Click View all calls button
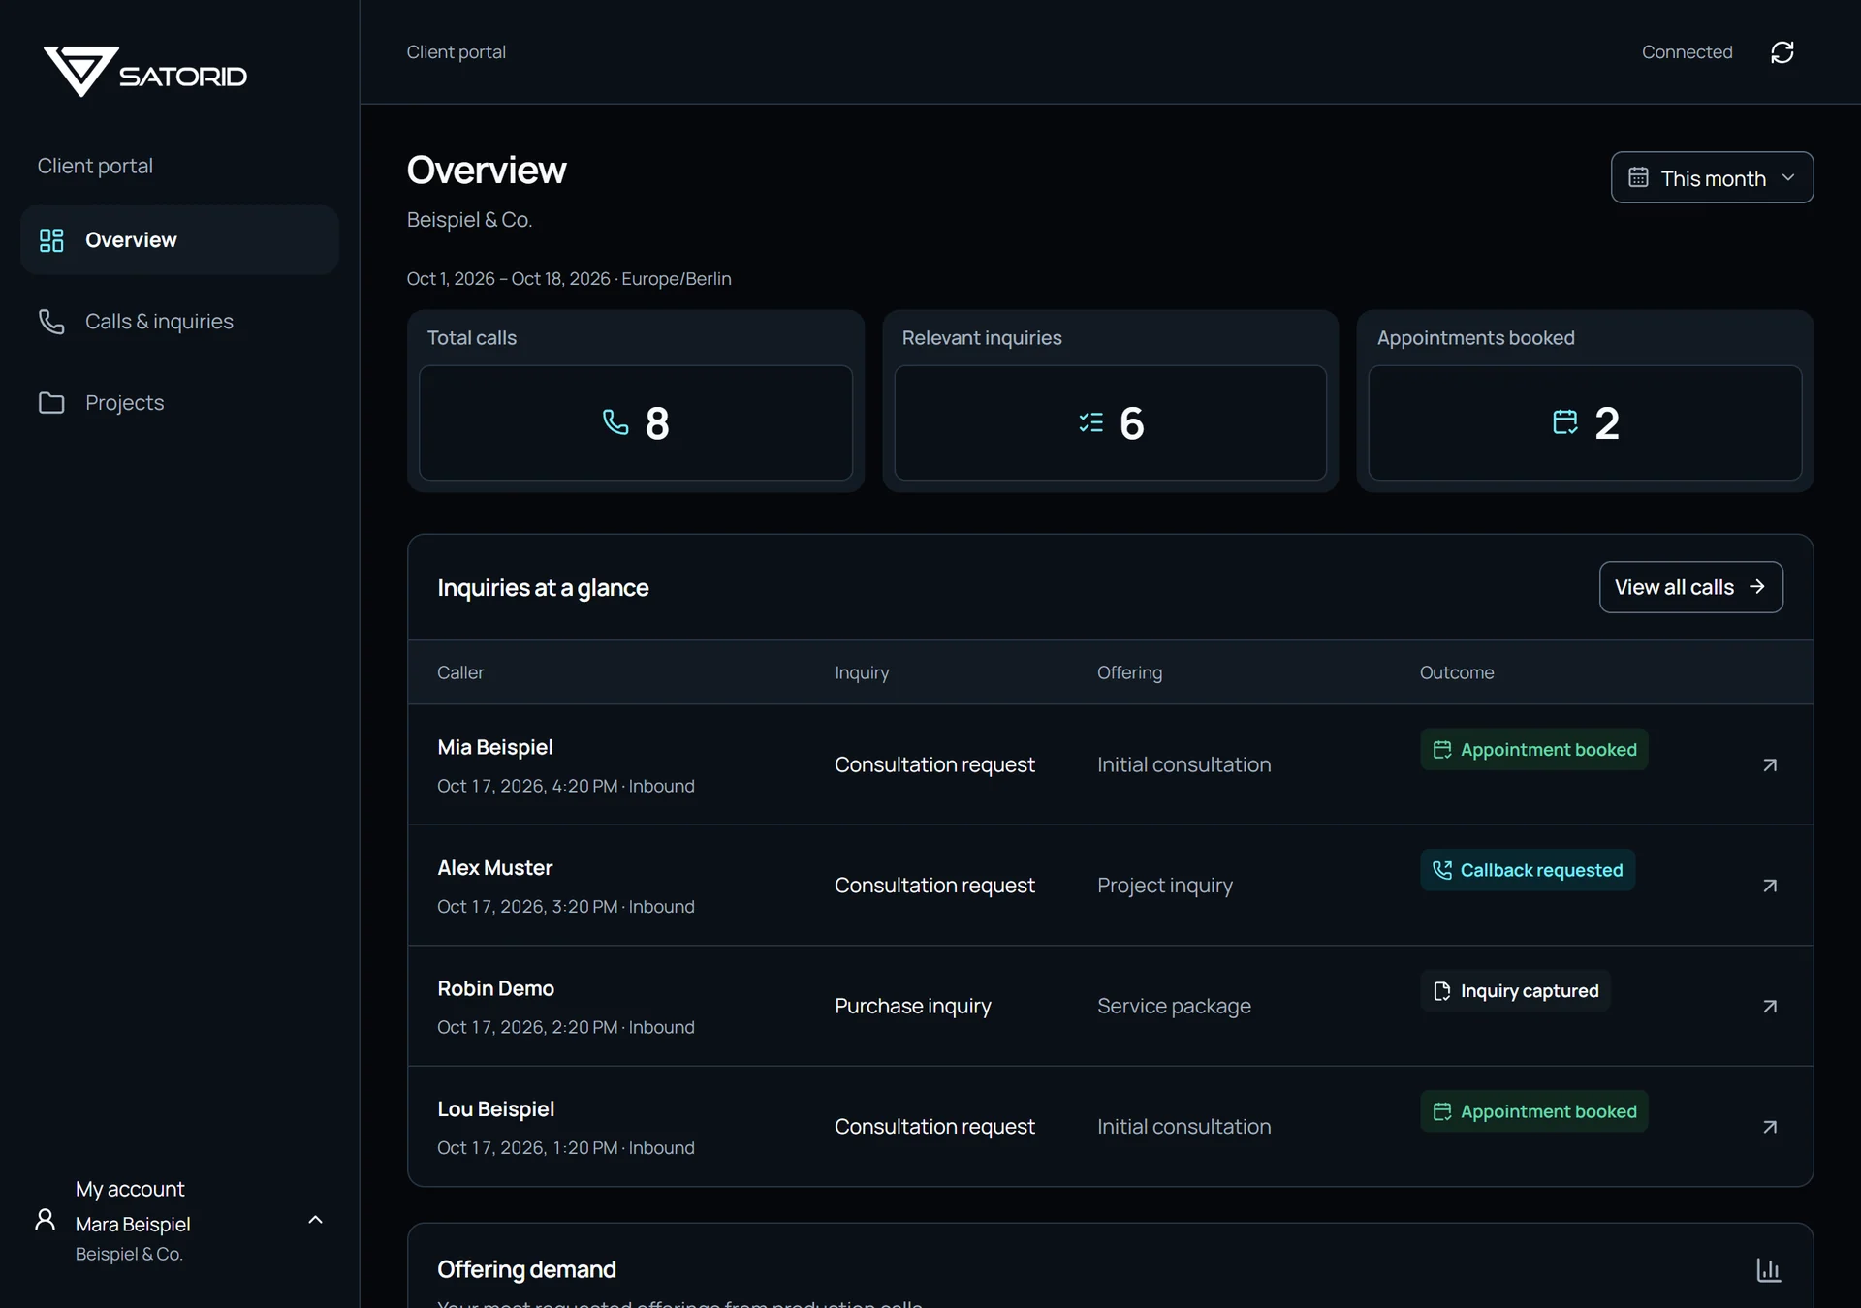The width and height of the screenshot is (1861, 1308). coord(1690,587)
